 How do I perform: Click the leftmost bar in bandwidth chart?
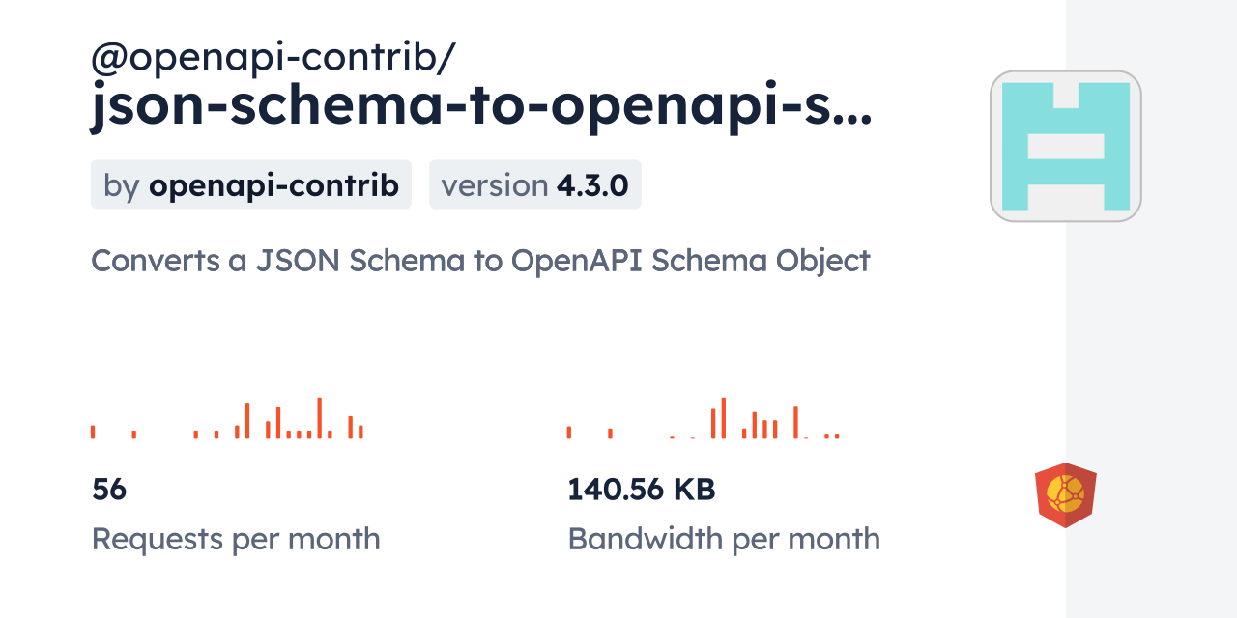point(569,432)
